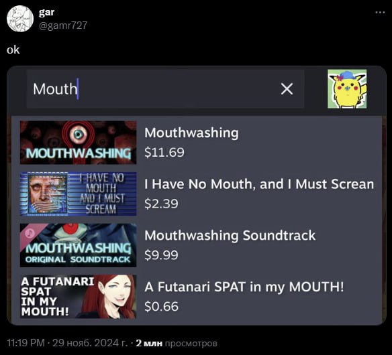Viewport: 392px width, 355px height.
Task: Open Mouthwashing Original Soundtrack thumbnail
Action: tap(79, 245)
